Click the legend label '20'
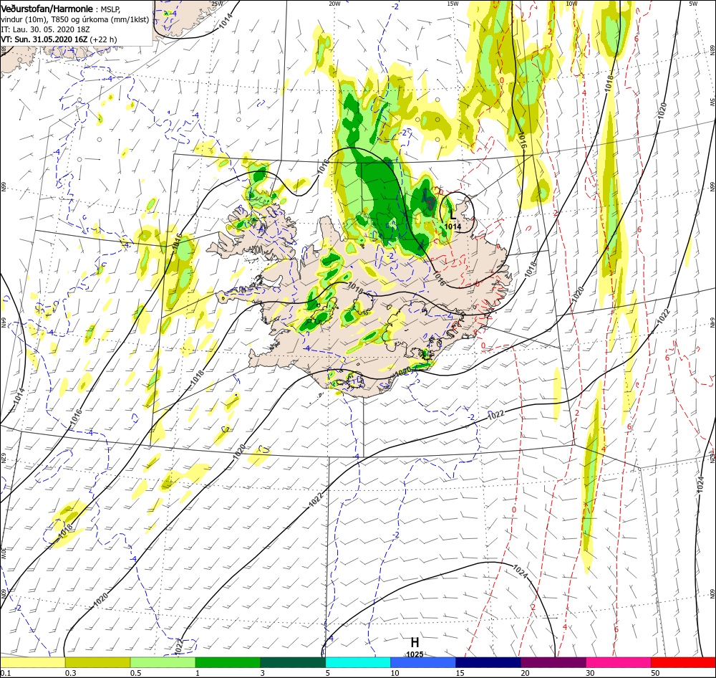Image resolution: width=716 pixels, height=678 pixels. coord(525,673)
